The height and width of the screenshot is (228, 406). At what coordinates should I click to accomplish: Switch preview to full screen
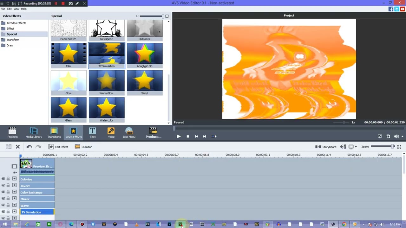[380, 136]
